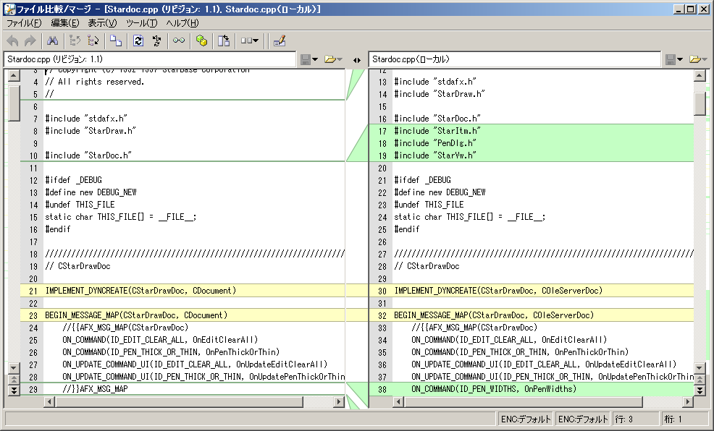The height and width of the screenshot is (431, 714).
Task: Expand the save dropdown arrow for revision 1.1 file
Action: (x=315, y=59)
